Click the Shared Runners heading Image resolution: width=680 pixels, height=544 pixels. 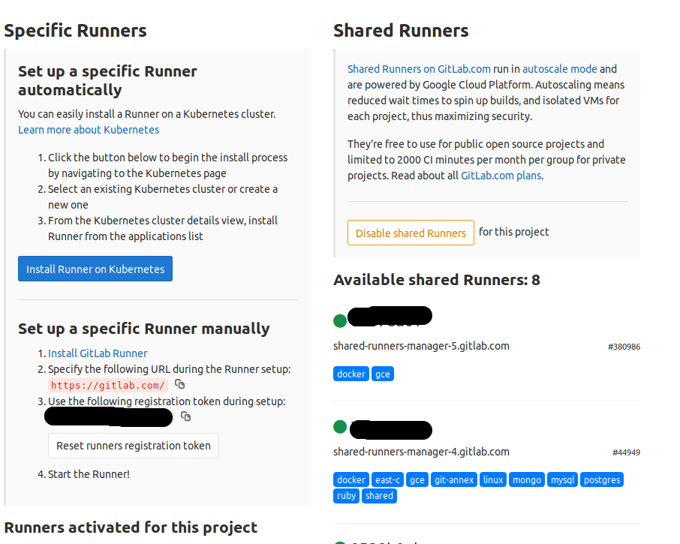[401, 31]
